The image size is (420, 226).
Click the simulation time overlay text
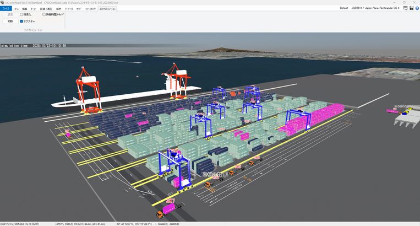(34, 46)
